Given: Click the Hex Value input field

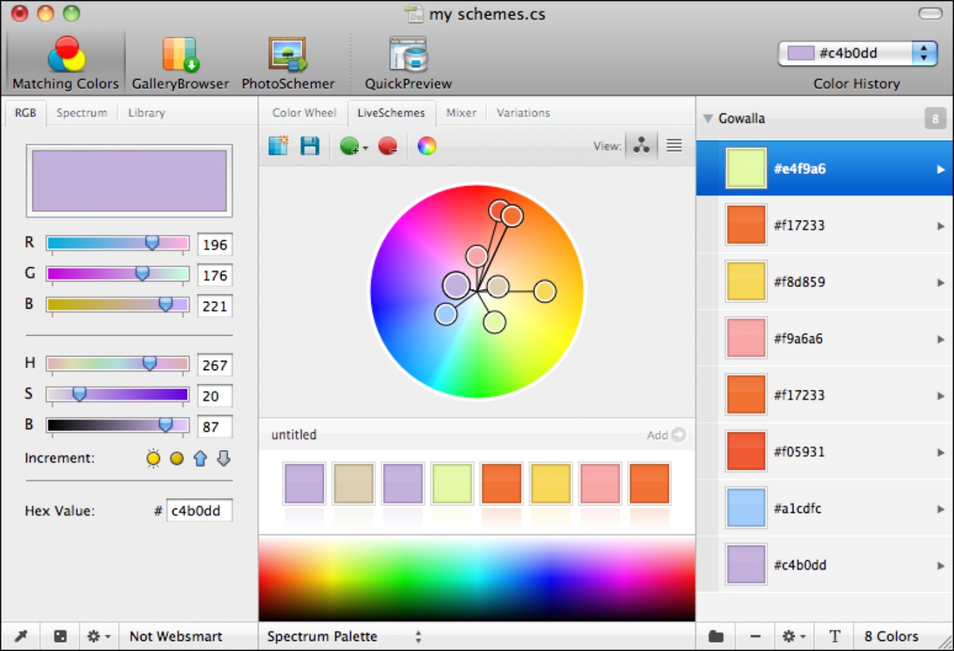Looking at the screenshot, I should 199,511.
